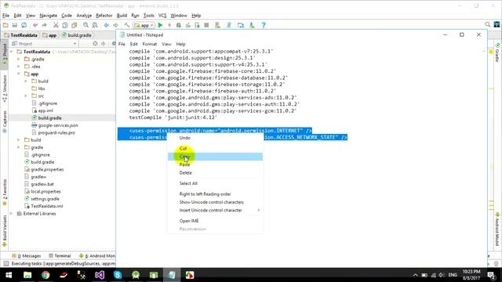Click the Replace toolbar icon
The image size is (502, 282).
point(95,25)
